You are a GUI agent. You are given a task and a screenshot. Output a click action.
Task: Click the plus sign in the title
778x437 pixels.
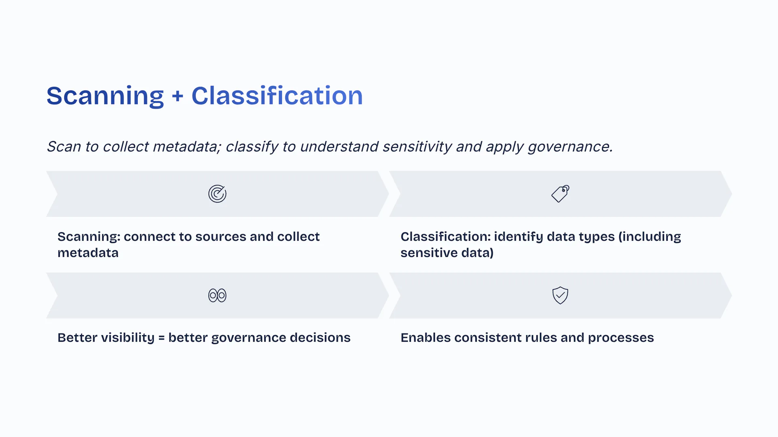tap(177, 97)
